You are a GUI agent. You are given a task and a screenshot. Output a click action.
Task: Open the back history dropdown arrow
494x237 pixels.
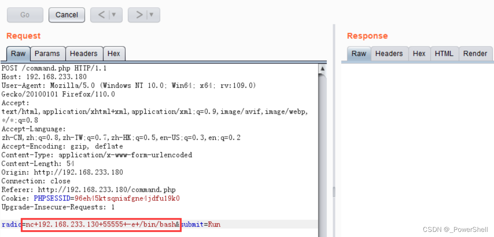tap(115, 15)
